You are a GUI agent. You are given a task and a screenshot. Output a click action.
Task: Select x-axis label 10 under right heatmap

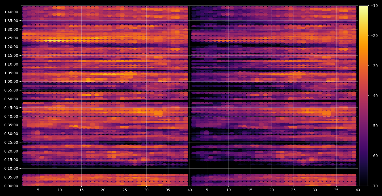[228, 190]
